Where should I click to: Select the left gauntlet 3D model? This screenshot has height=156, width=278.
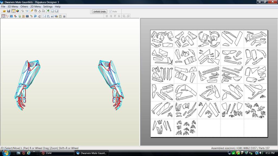tap(27, 85)
